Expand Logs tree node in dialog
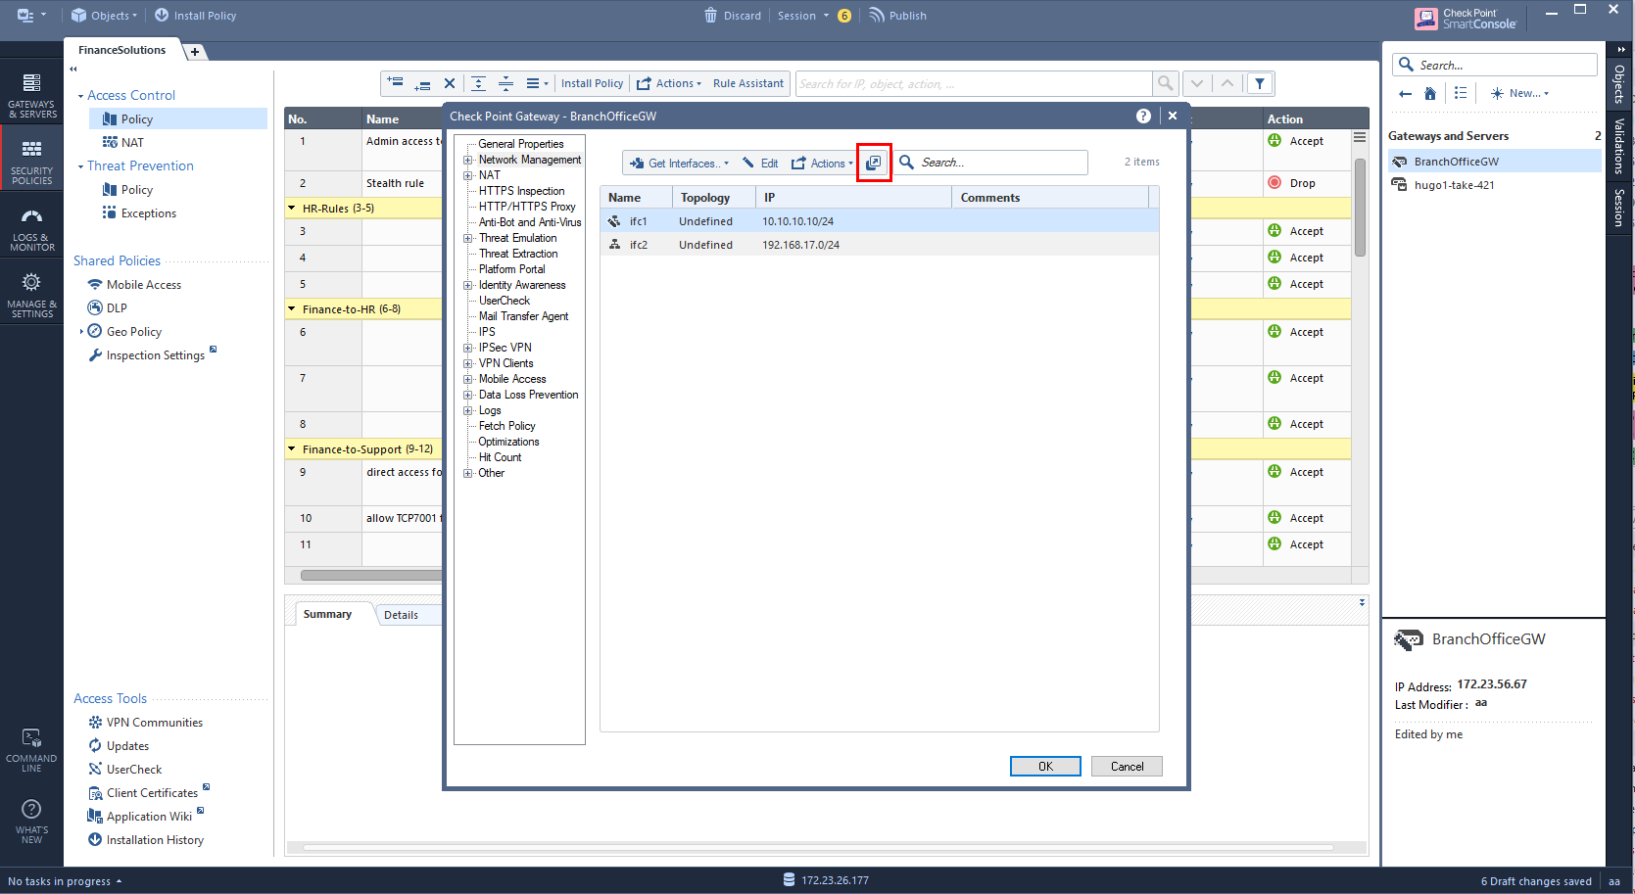The height and width of the screenshot is (894, 1635). pyautogui.click(x=468, y=410)
